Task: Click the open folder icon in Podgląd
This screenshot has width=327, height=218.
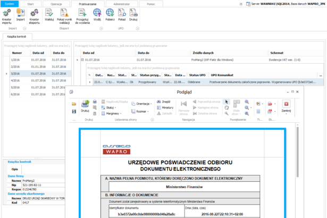Action: 74,104
